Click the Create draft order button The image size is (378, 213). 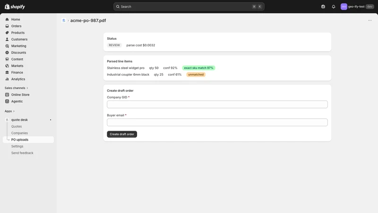pos(122,134)
